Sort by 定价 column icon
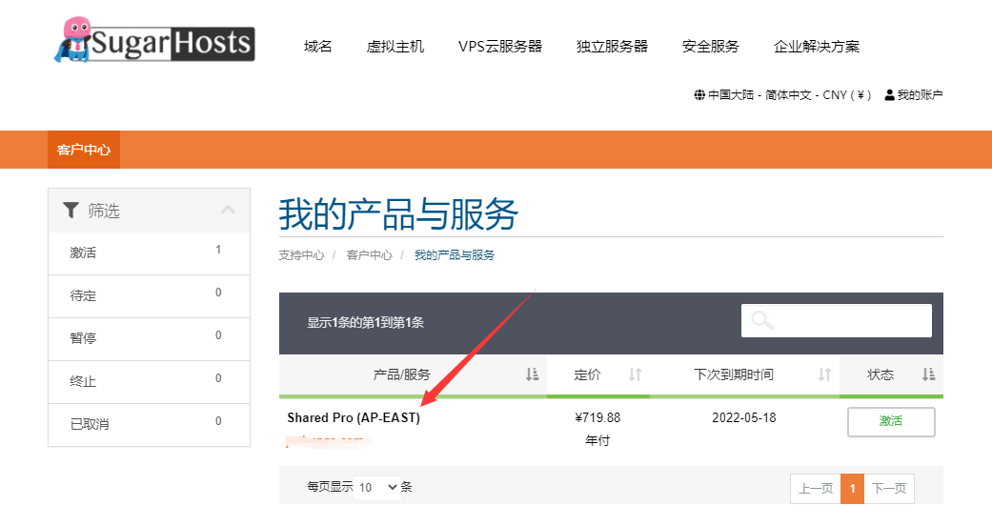992x526 pixels. pos(635,374)
